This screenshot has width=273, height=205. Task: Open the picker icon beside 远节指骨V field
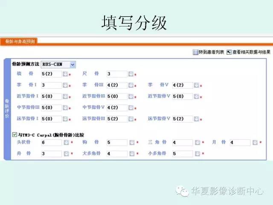click(196, 119)
